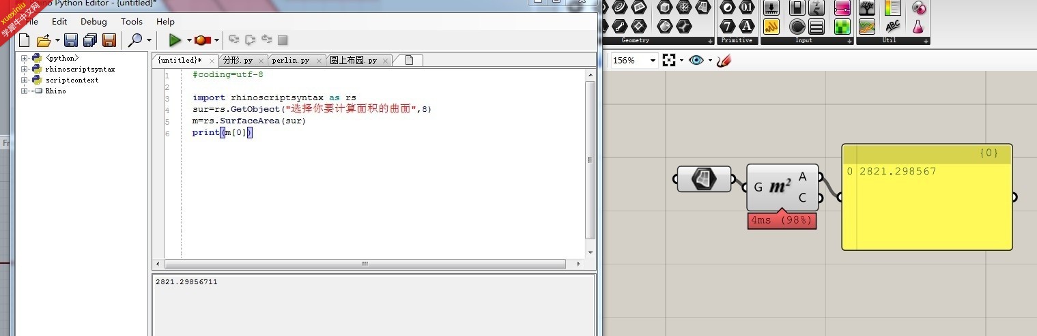Select the Integer '7' primitive parameter icon
Image resolution: width=1037 pixels, height=336 pixels.
point(728,26)
